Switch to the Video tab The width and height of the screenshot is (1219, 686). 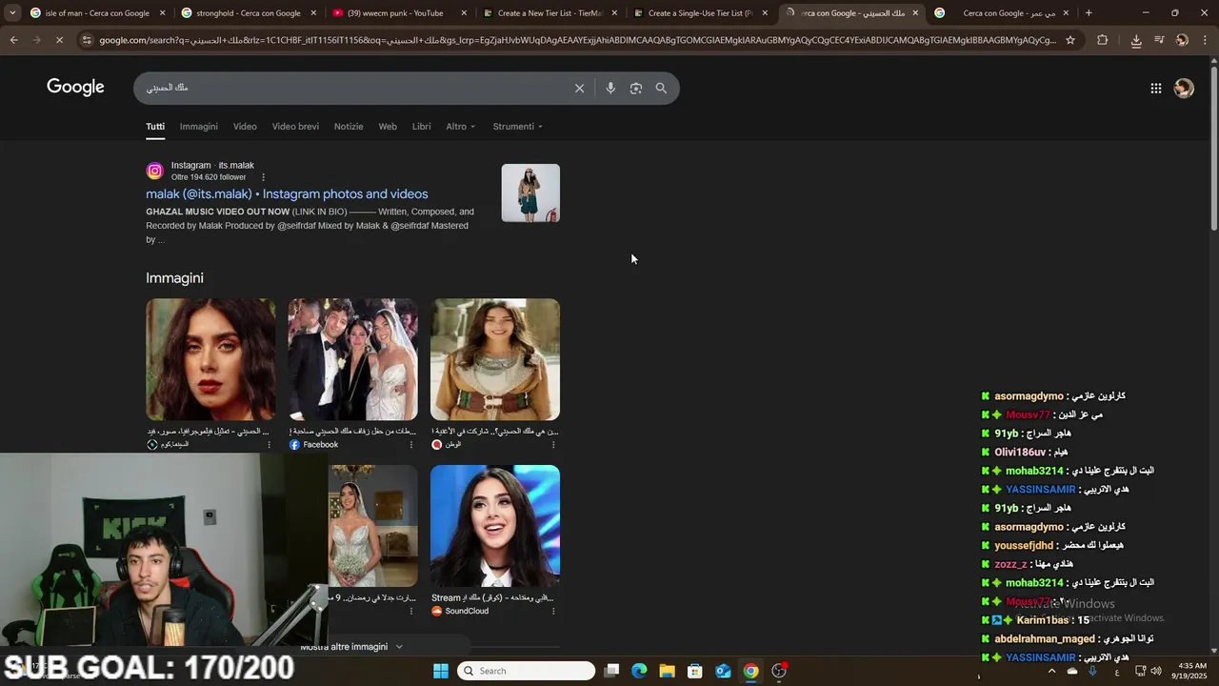click(x=245, y=126)
